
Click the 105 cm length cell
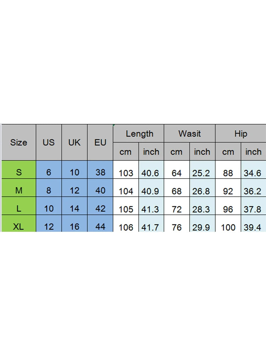click(126, 209)
